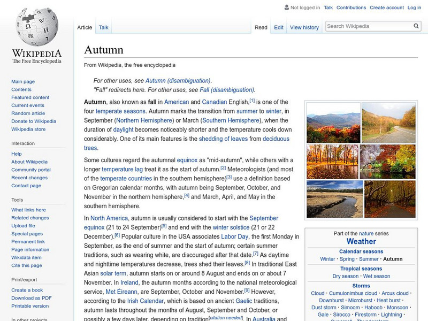Load a Random article
The height and width of the screenshot is (321, 428).
point(28,113)
